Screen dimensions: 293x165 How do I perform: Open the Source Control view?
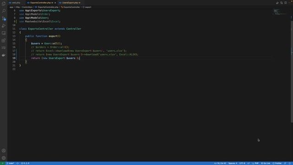tap(4, 18)
